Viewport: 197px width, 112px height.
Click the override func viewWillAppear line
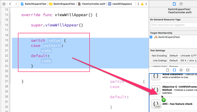(x=59, y=15)
